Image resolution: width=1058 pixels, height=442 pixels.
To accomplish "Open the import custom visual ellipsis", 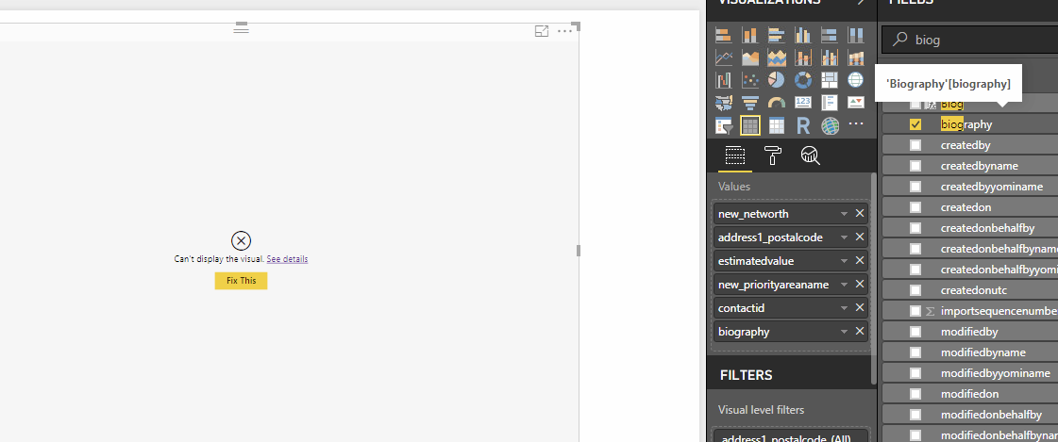I will [856, 124].
